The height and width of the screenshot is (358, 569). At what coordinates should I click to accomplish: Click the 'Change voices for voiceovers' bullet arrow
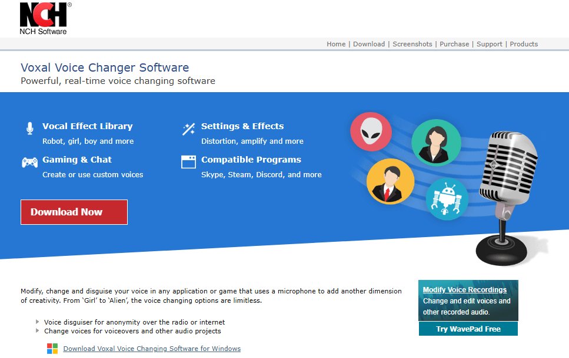coord(38,330)
